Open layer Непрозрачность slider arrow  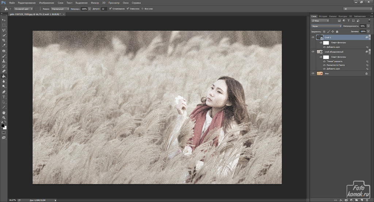pyautogui.click(x=369, y=26)
